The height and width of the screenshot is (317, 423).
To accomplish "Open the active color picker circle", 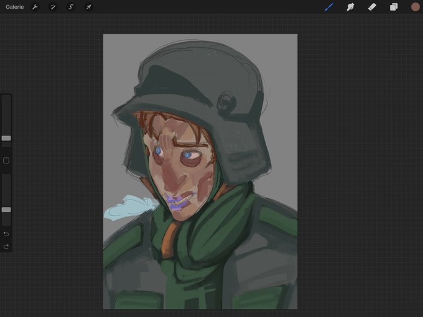I will tap(415, 7).
